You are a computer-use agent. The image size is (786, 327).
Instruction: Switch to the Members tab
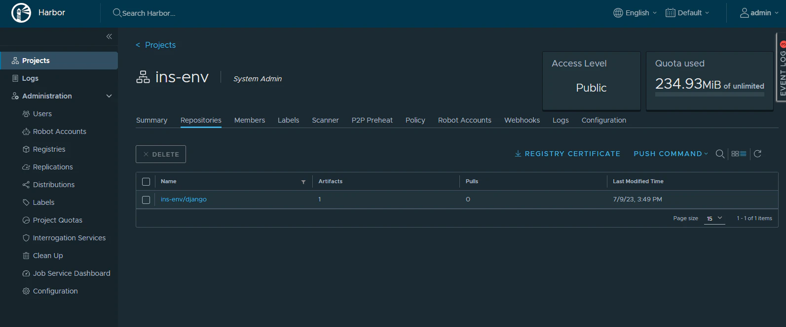click(x=250, y=120)
